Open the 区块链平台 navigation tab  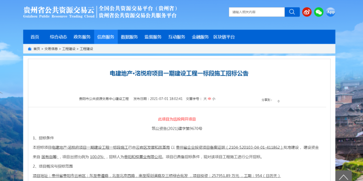[x=224, y=37]
